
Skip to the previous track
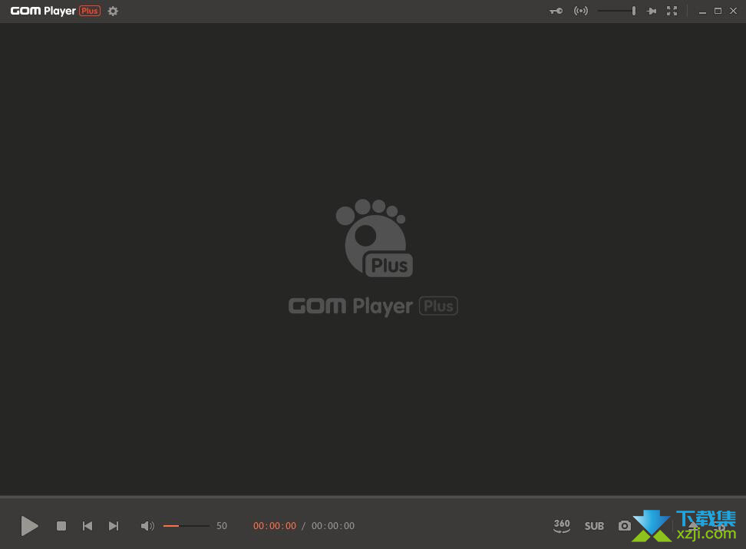point(87,526)
